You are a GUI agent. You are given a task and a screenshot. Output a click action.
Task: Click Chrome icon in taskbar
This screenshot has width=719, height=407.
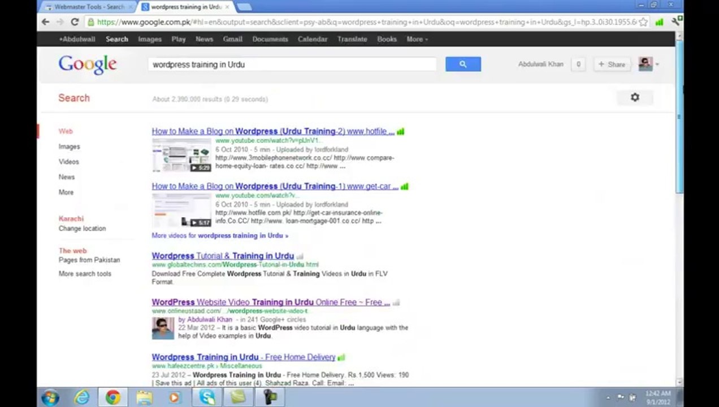pos(113,397)
